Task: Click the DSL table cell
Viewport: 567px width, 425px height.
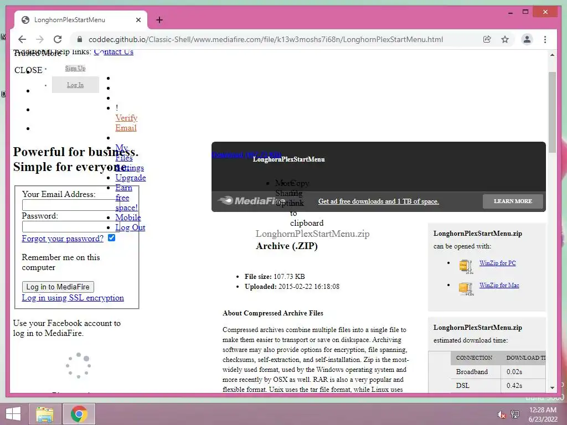Action: 476,386
